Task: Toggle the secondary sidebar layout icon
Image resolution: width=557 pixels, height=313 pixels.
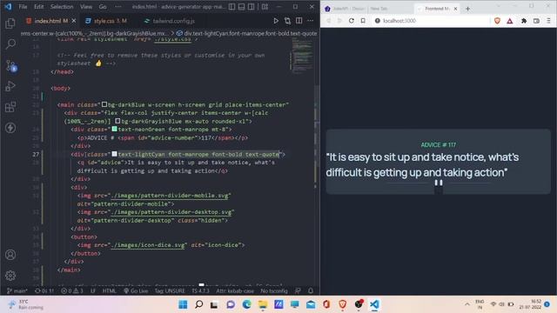Action: click(x=252, y=7)
